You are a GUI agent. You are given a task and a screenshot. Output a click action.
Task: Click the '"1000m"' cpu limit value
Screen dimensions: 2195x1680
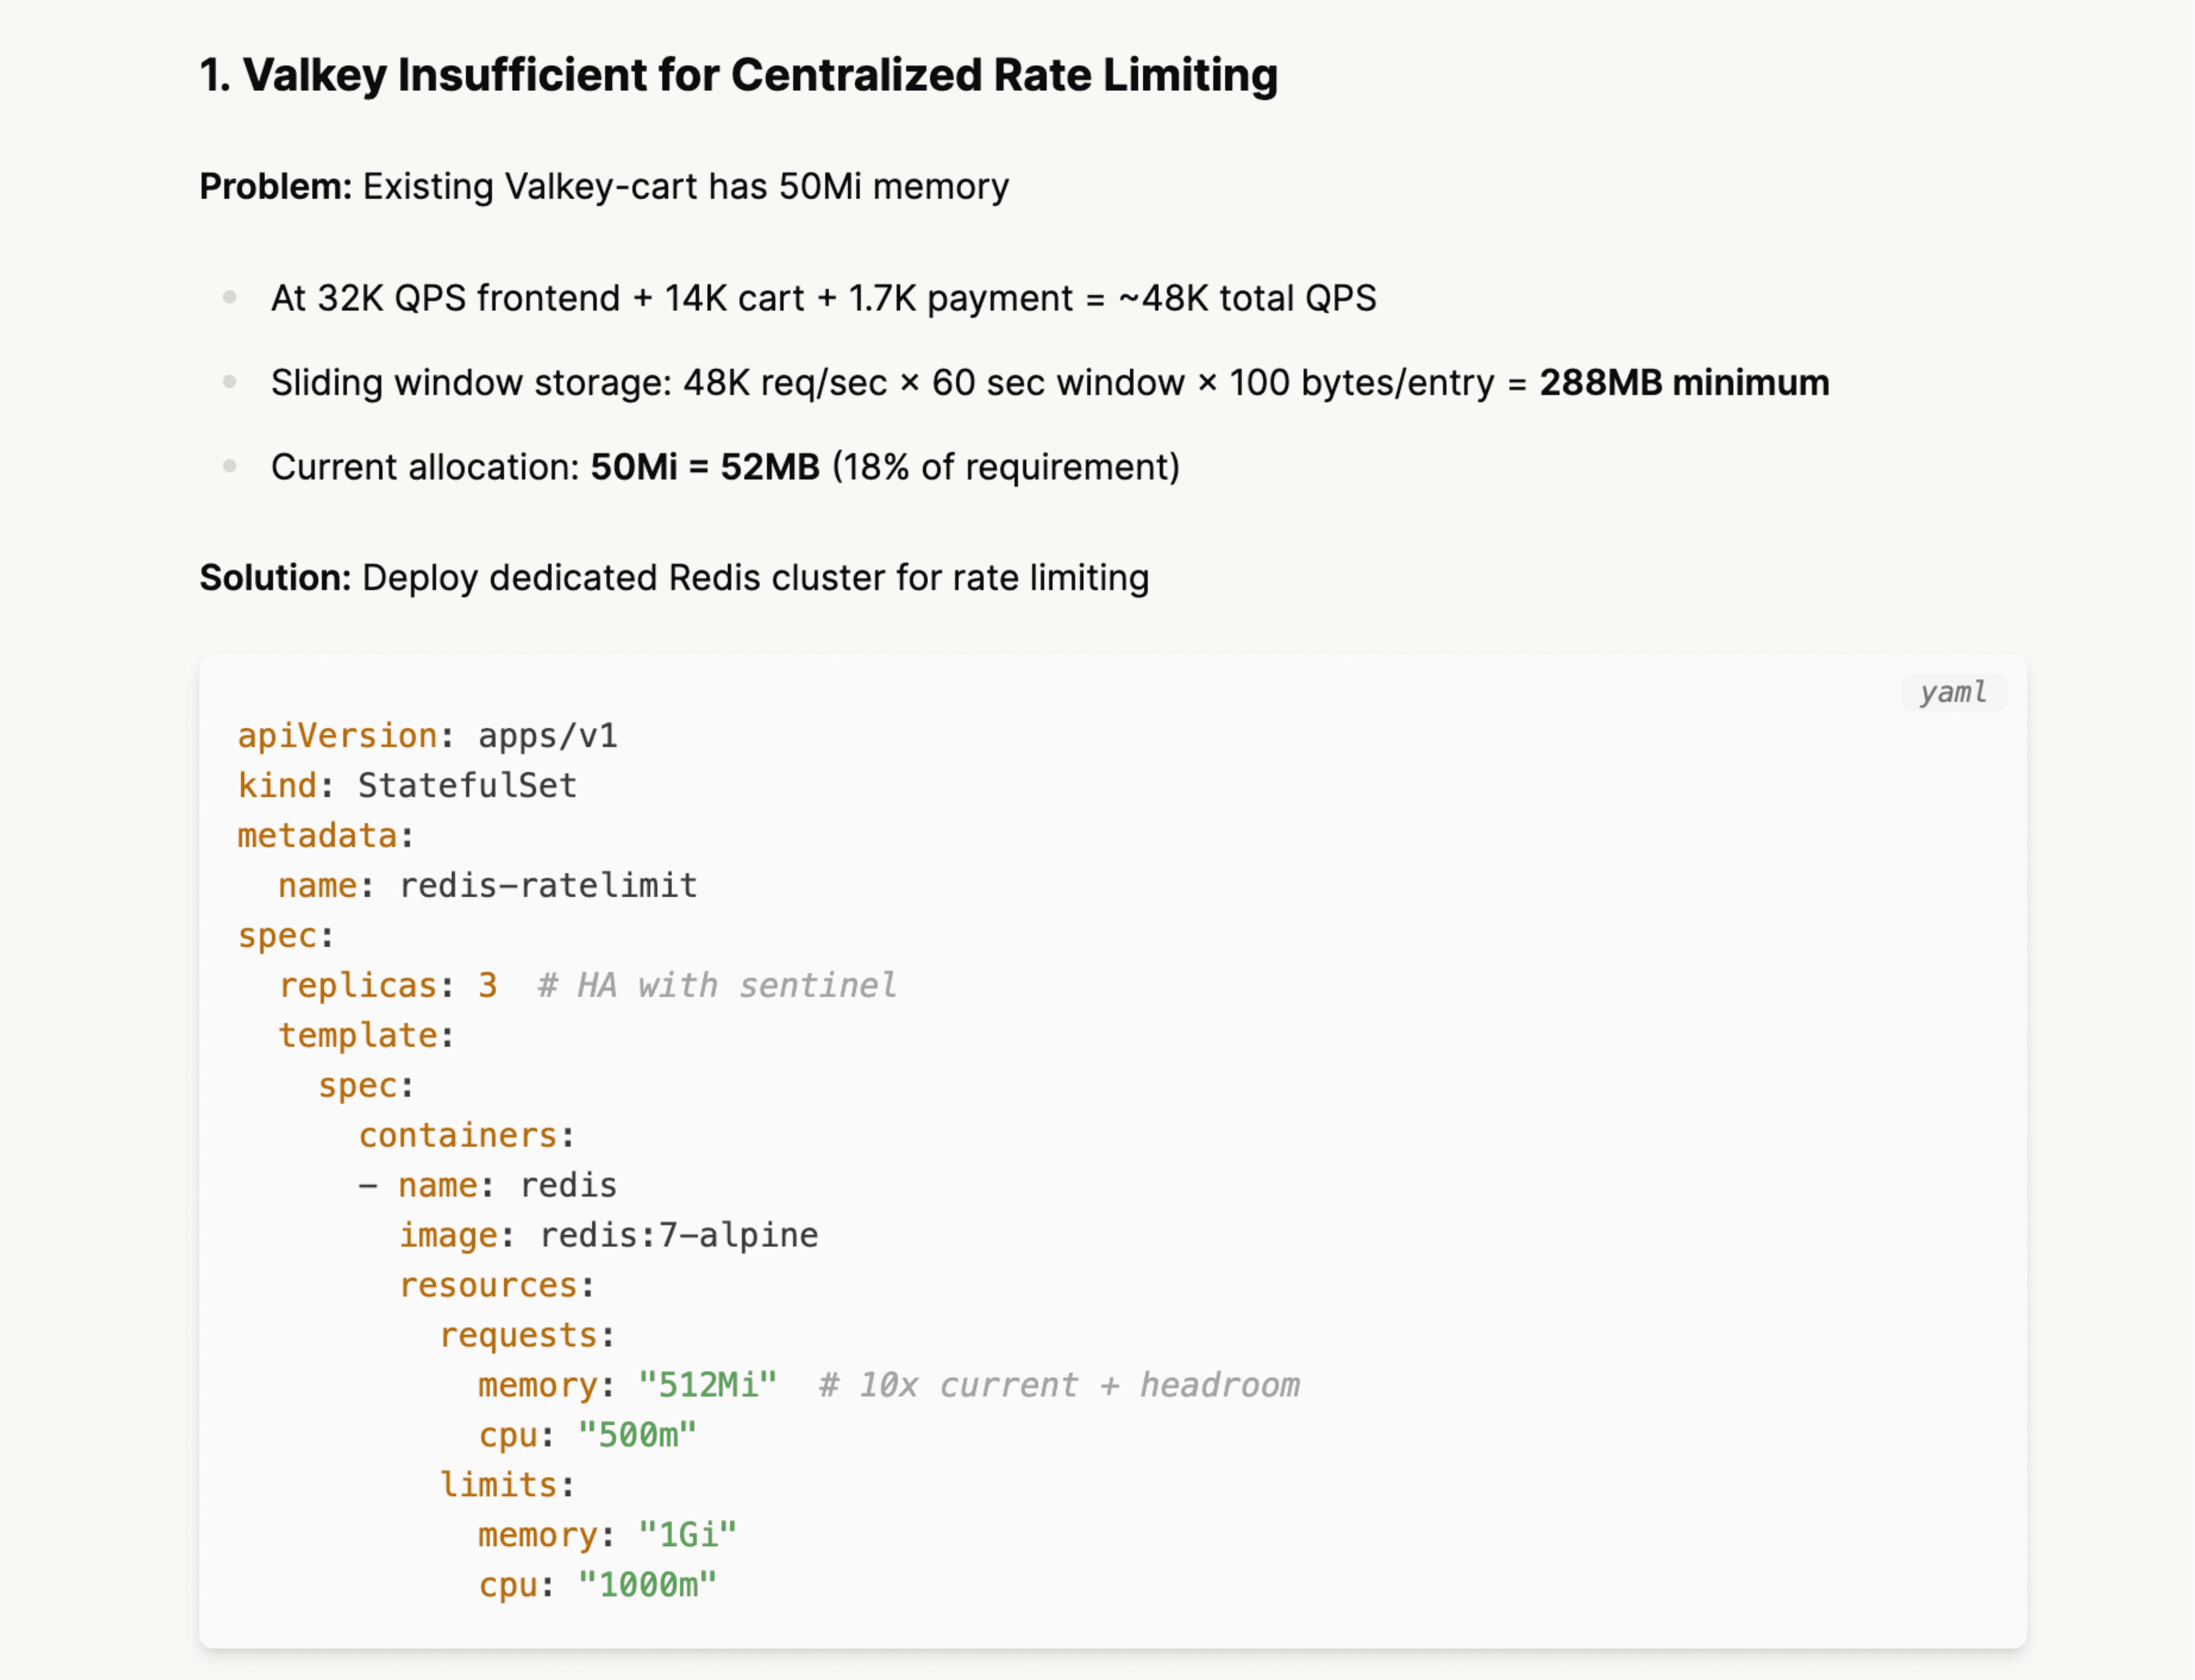click(647, 1585)
